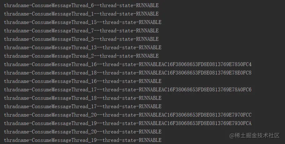Click the last ConsumeMessageThread_19 line
Screen dimensions: 285x144
83,140
